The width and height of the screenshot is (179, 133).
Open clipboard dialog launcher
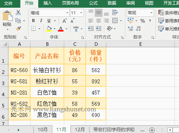click(x=25, y=37)
